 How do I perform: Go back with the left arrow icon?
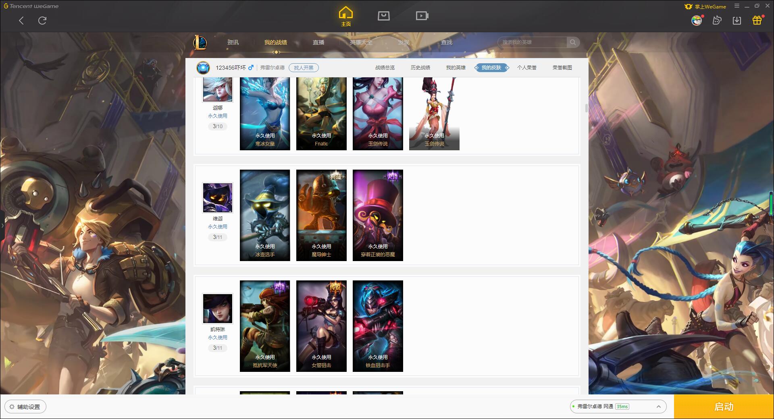21,21
